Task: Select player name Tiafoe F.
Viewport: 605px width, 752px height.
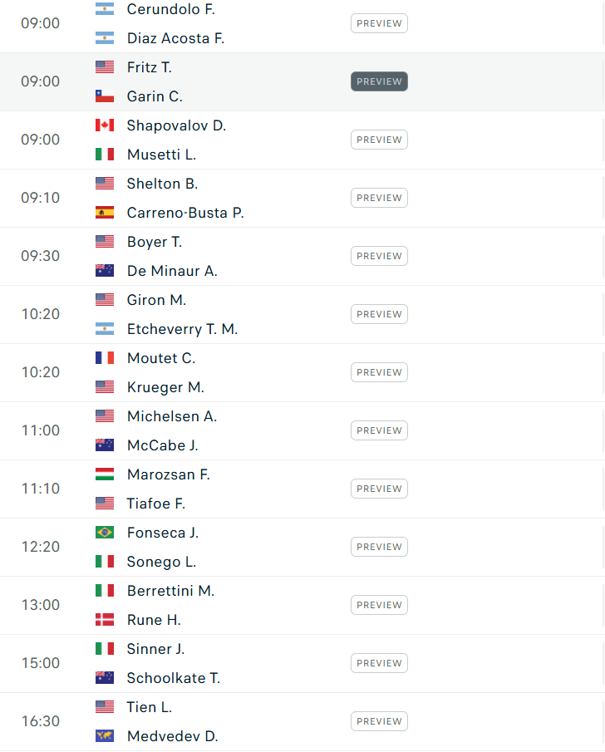Action: tap(156, 504)
